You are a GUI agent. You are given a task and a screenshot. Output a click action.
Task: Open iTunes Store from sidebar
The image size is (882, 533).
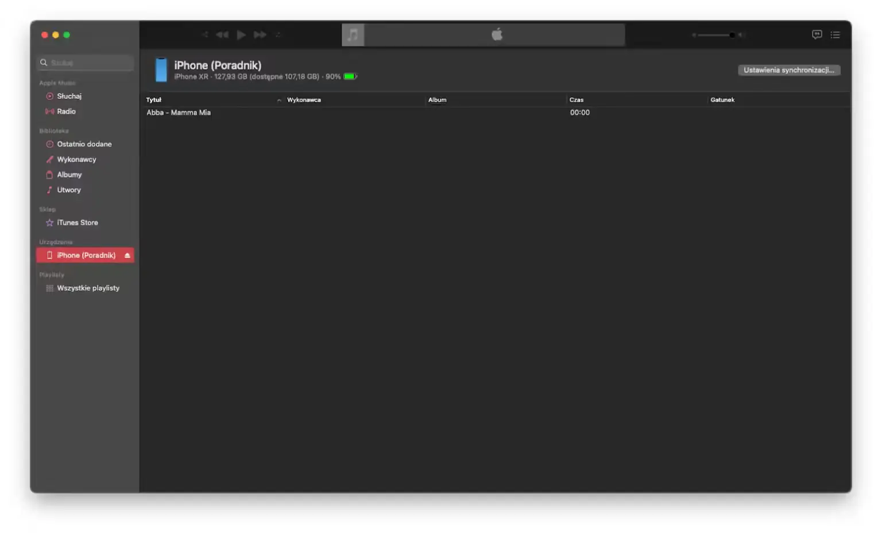click(x=77, y=223)
